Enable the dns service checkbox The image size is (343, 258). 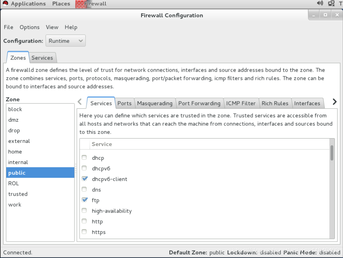pos(84,189)
